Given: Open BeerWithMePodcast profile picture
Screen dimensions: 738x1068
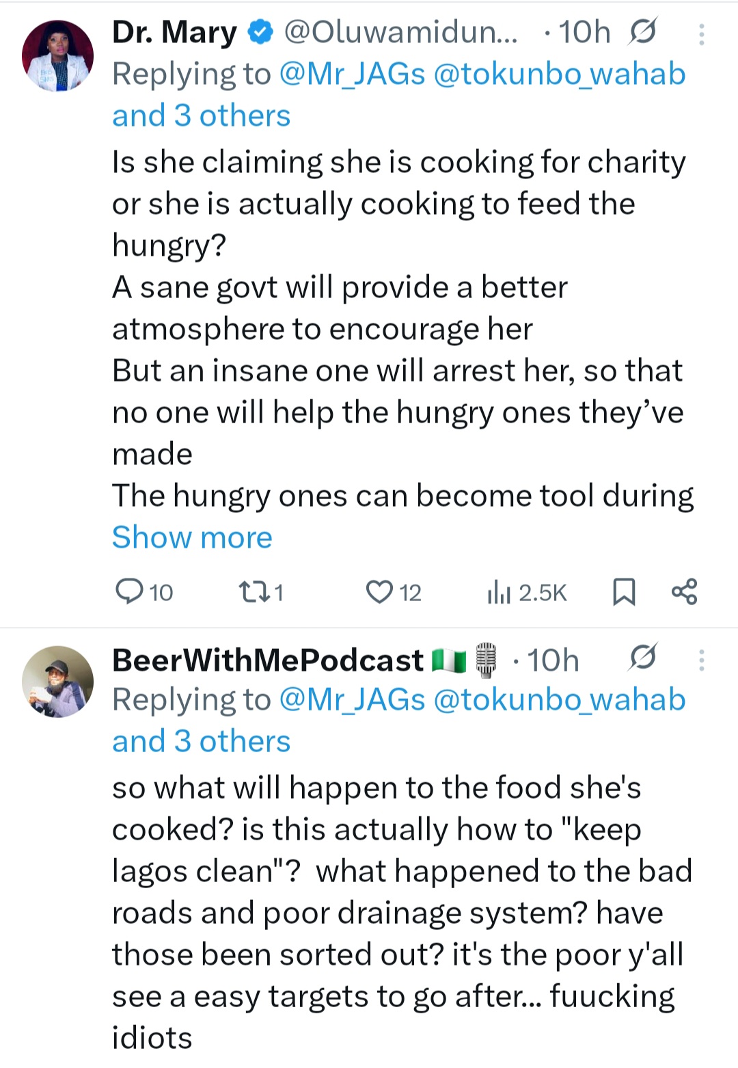Looking at the screenshot, I should [x=58, y=682].
